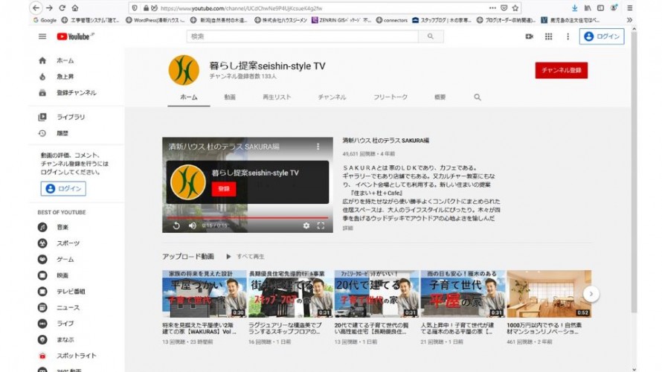Open video player settings gear

[306, 225]
